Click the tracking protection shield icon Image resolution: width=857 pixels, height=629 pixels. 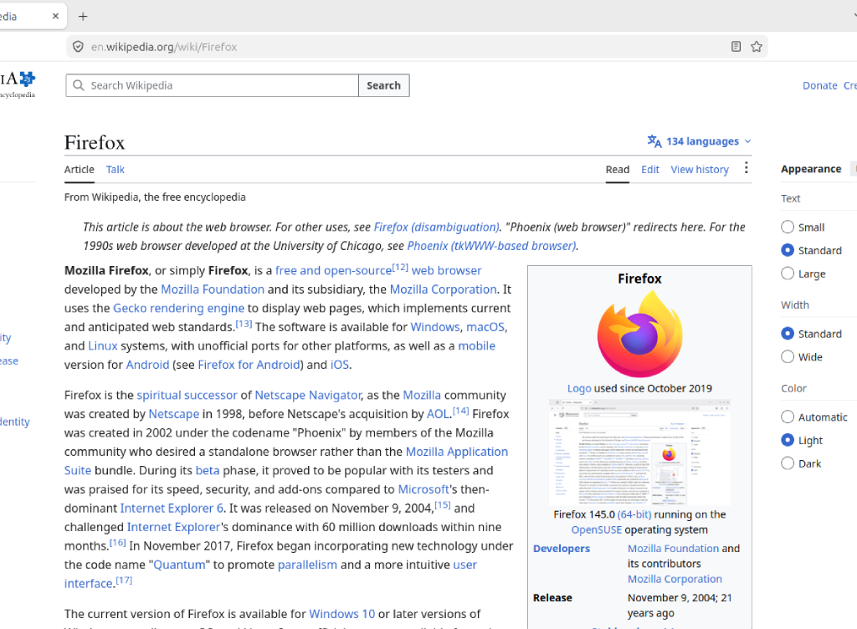click(78, 47)
